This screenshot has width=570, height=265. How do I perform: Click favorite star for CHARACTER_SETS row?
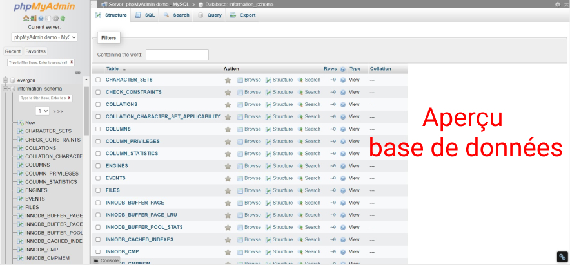click(228, 80)
